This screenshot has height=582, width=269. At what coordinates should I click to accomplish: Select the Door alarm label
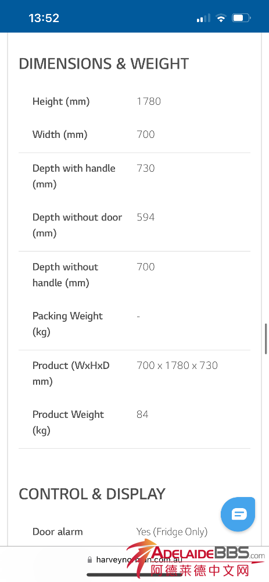(x=58, y=531)
